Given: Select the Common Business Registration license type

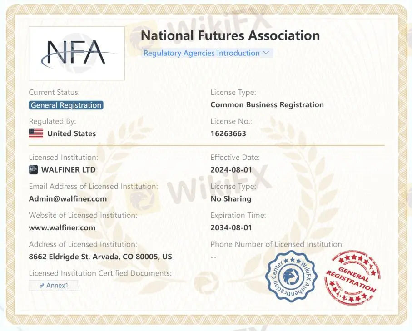Looking at the screenshot, I should [x=267, y=104].
